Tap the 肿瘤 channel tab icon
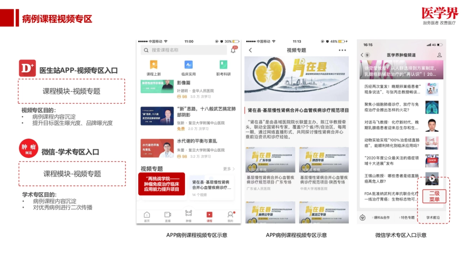This screenshot has width=467, height=262. pos(189,213)
